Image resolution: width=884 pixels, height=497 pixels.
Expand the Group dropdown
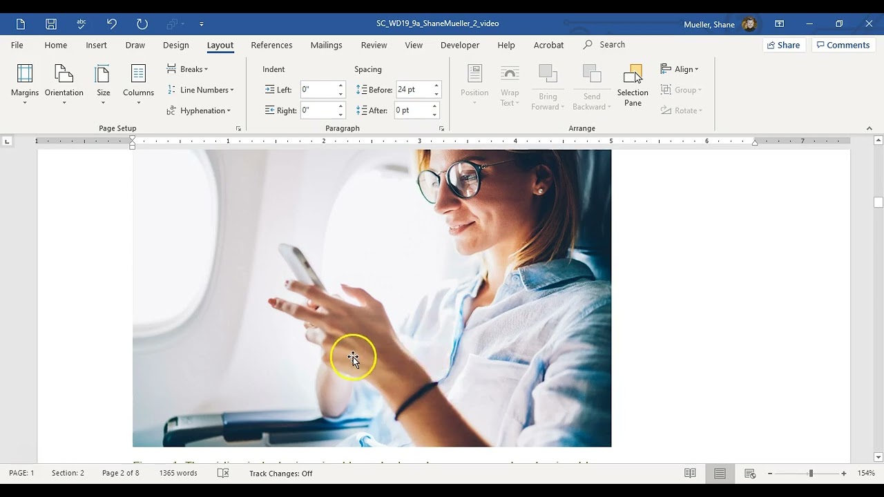point(681,90)
